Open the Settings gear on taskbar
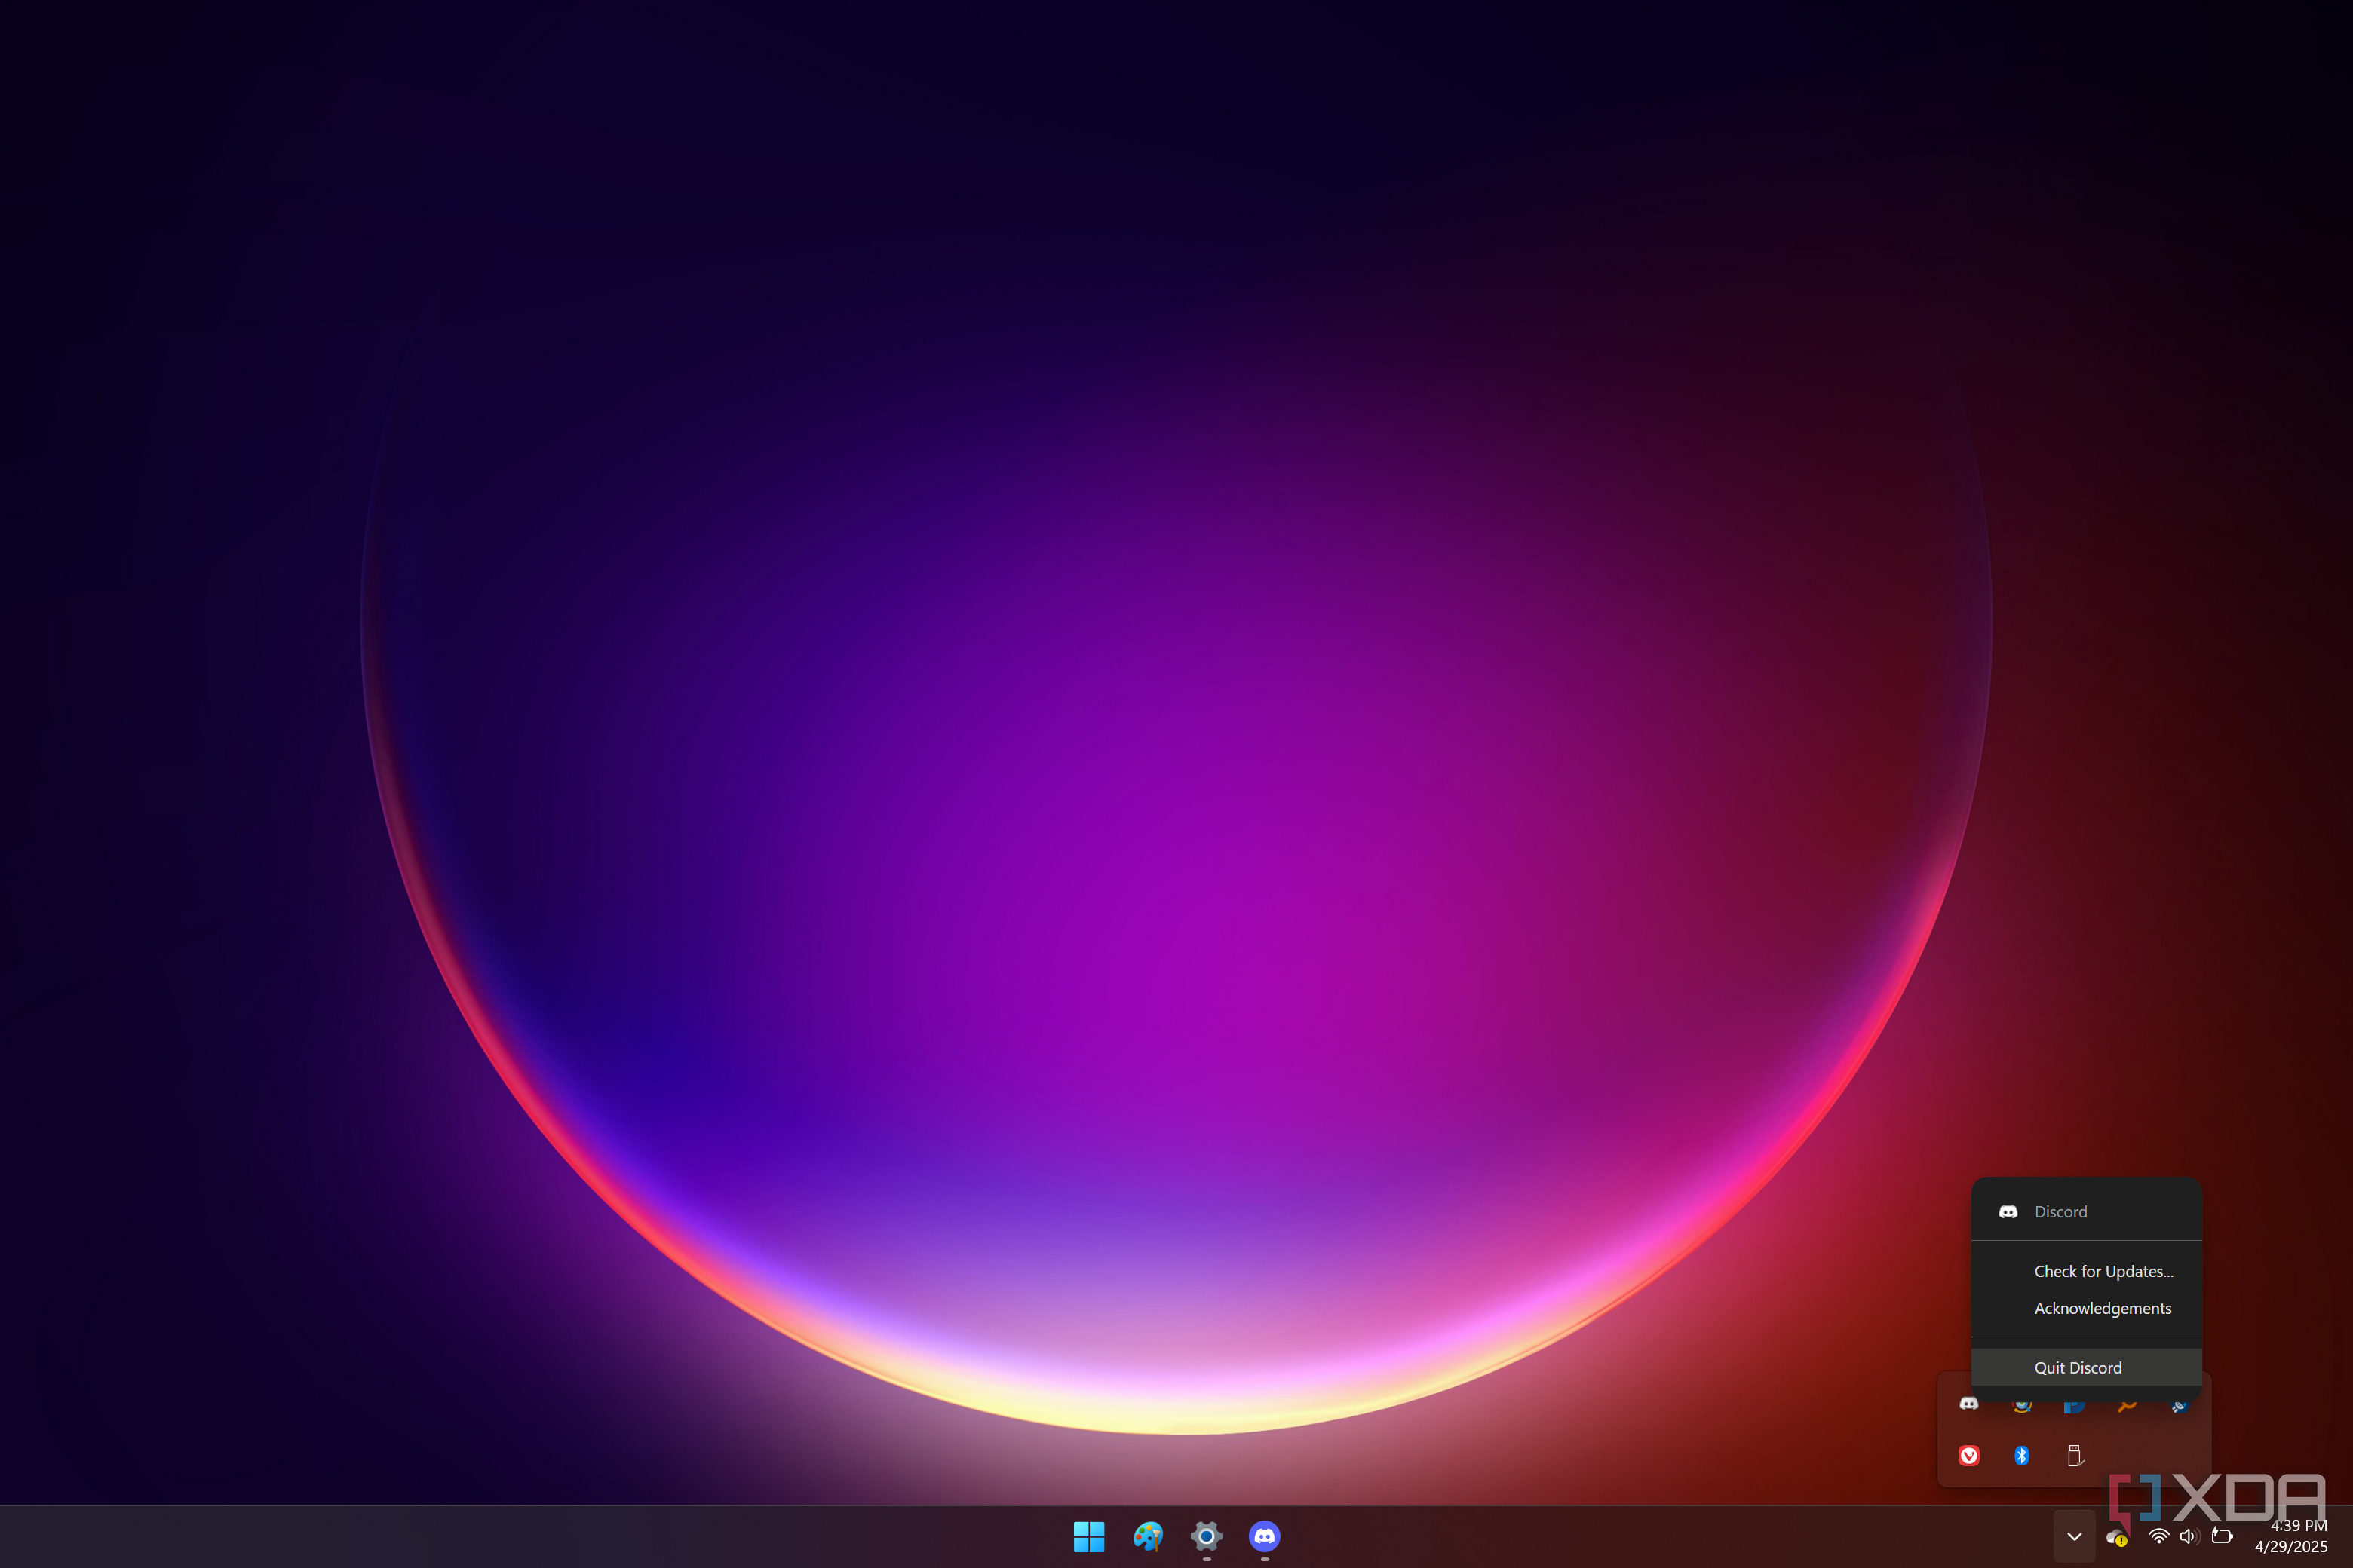The width and height of the screenshot is (2353, 1568). (1207, 1536)
